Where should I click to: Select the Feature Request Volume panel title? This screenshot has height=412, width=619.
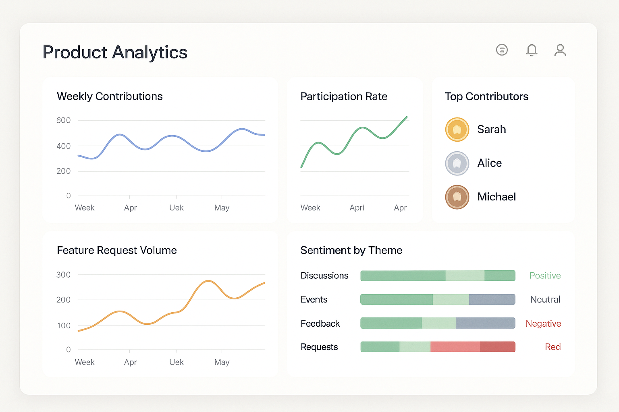pyautogui.click(x=116, y=250)
